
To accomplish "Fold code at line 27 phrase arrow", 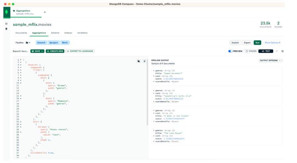I will pos(21,127).
